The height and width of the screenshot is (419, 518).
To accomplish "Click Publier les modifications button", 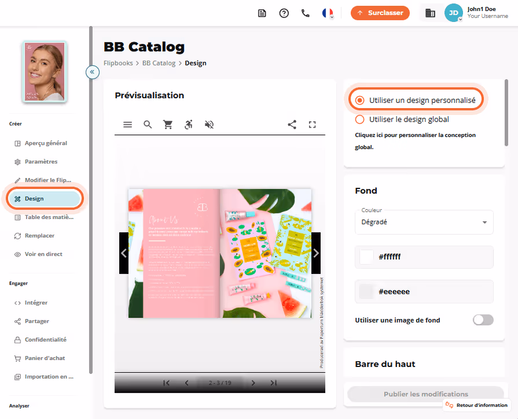I will pyautogui.click(x=425, y=394).
